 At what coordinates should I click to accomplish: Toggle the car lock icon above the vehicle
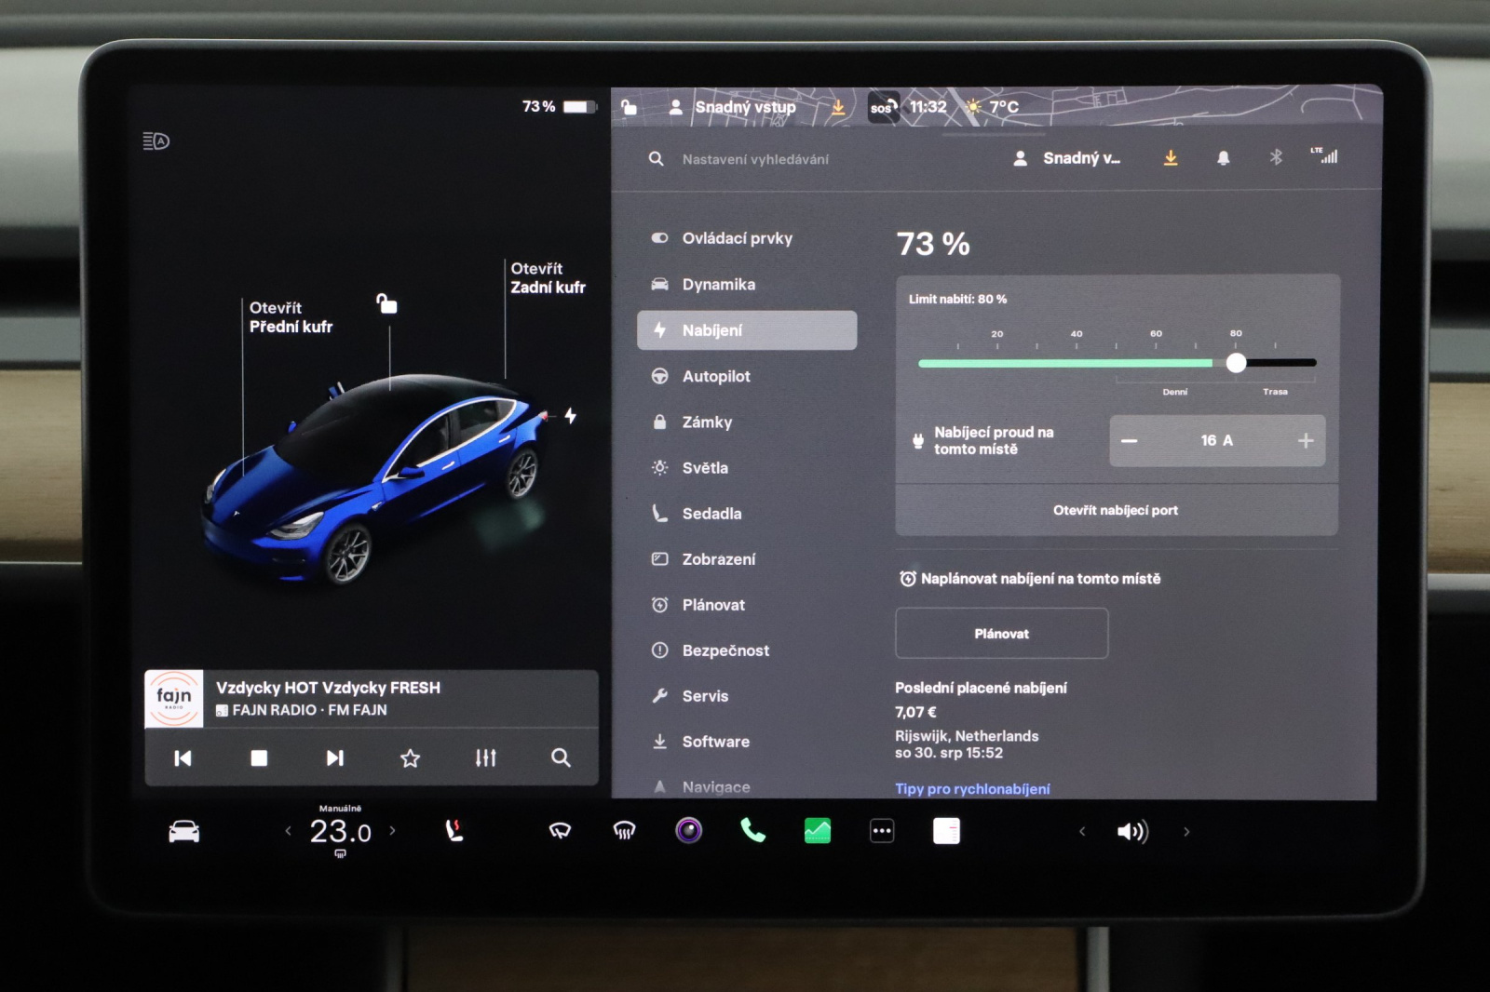[x=386, y=303]
